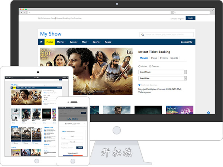Open the Select Date dropdown
The width and height of the screenshot is (223, 167).
162,78
